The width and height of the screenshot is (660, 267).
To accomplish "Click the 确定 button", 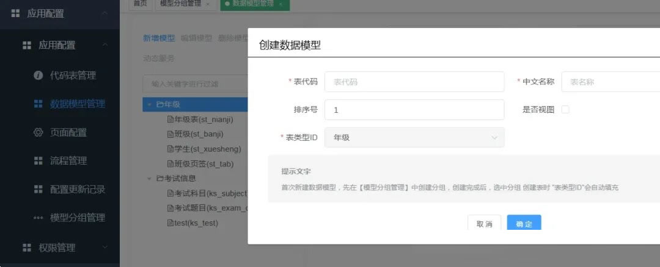I will pos(524,223).
